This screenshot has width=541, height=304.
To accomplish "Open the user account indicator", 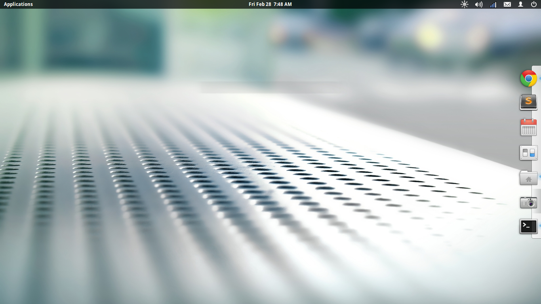I will pyautogui.click(x=521, y=4).
